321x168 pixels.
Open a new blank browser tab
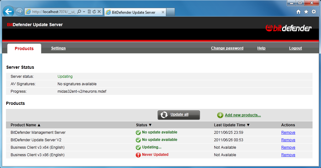click(171, 12)
